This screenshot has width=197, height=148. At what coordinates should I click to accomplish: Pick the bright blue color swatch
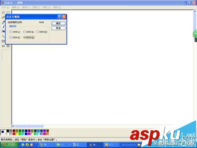pos(26,134)
